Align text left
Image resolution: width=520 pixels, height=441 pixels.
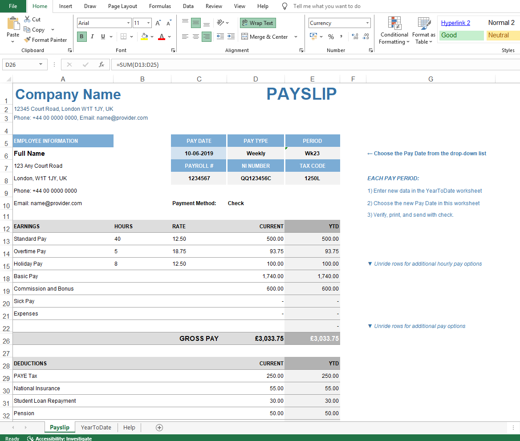tap(185, 36)
